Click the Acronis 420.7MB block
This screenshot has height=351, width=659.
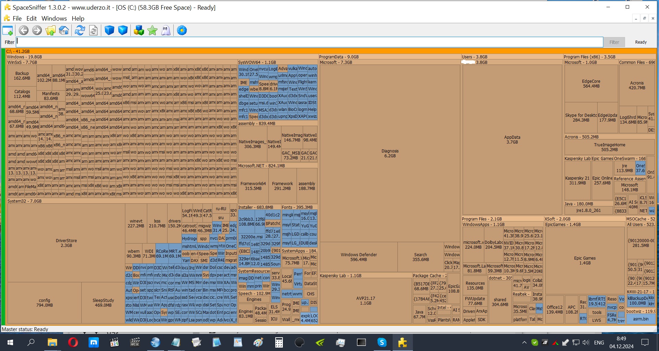pyautogui.click(x=637, y=86)
